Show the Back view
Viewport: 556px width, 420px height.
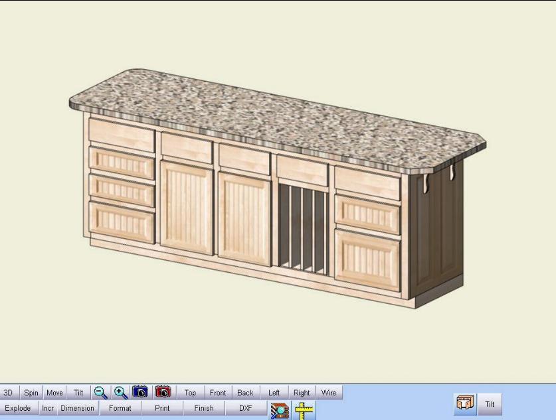tap(245, 393)
